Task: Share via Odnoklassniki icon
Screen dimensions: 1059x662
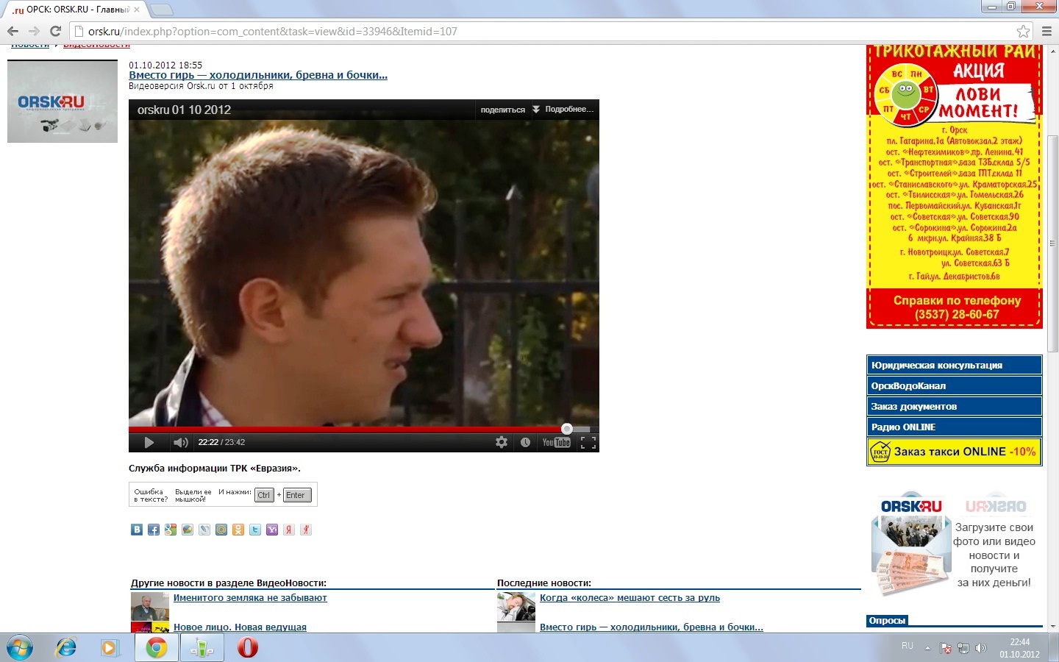Action: point(238,530)
